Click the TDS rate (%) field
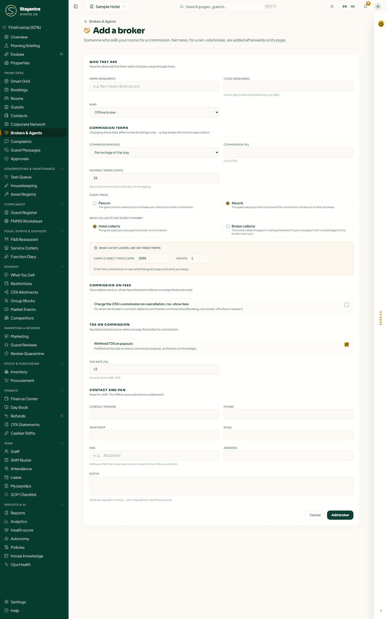Image resolution: width=387 pixels, height=619 pixels. pyautogui.click(x=154, y=369)
